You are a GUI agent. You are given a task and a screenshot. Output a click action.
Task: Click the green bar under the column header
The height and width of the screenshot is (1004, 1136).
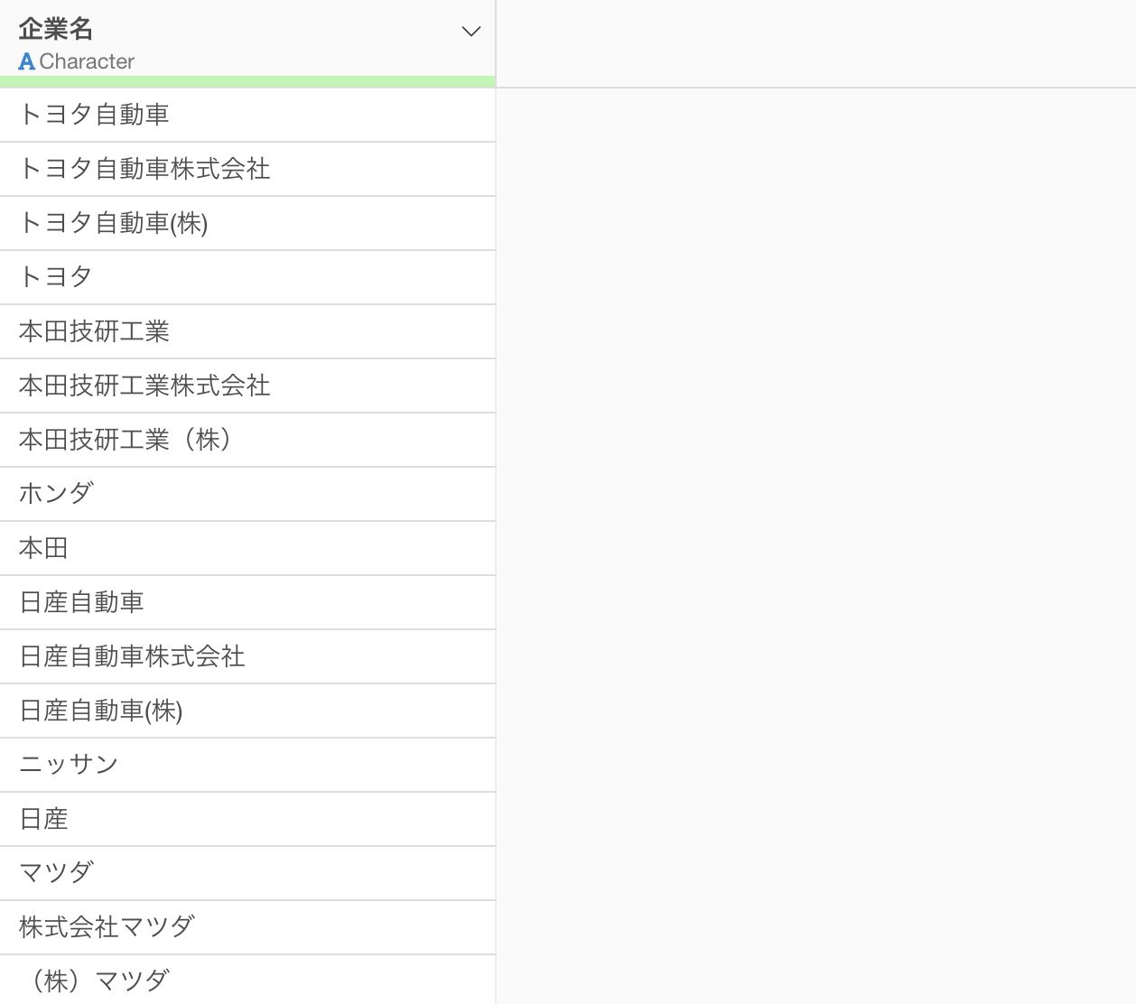click(x=247, y=82)
